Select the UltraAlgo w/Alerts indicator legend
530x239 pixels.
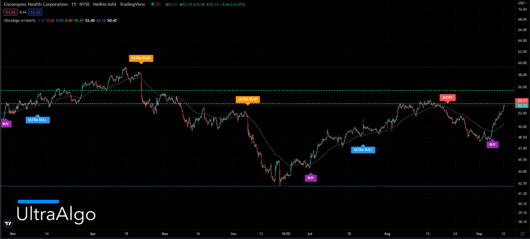(x=19, y=20)
